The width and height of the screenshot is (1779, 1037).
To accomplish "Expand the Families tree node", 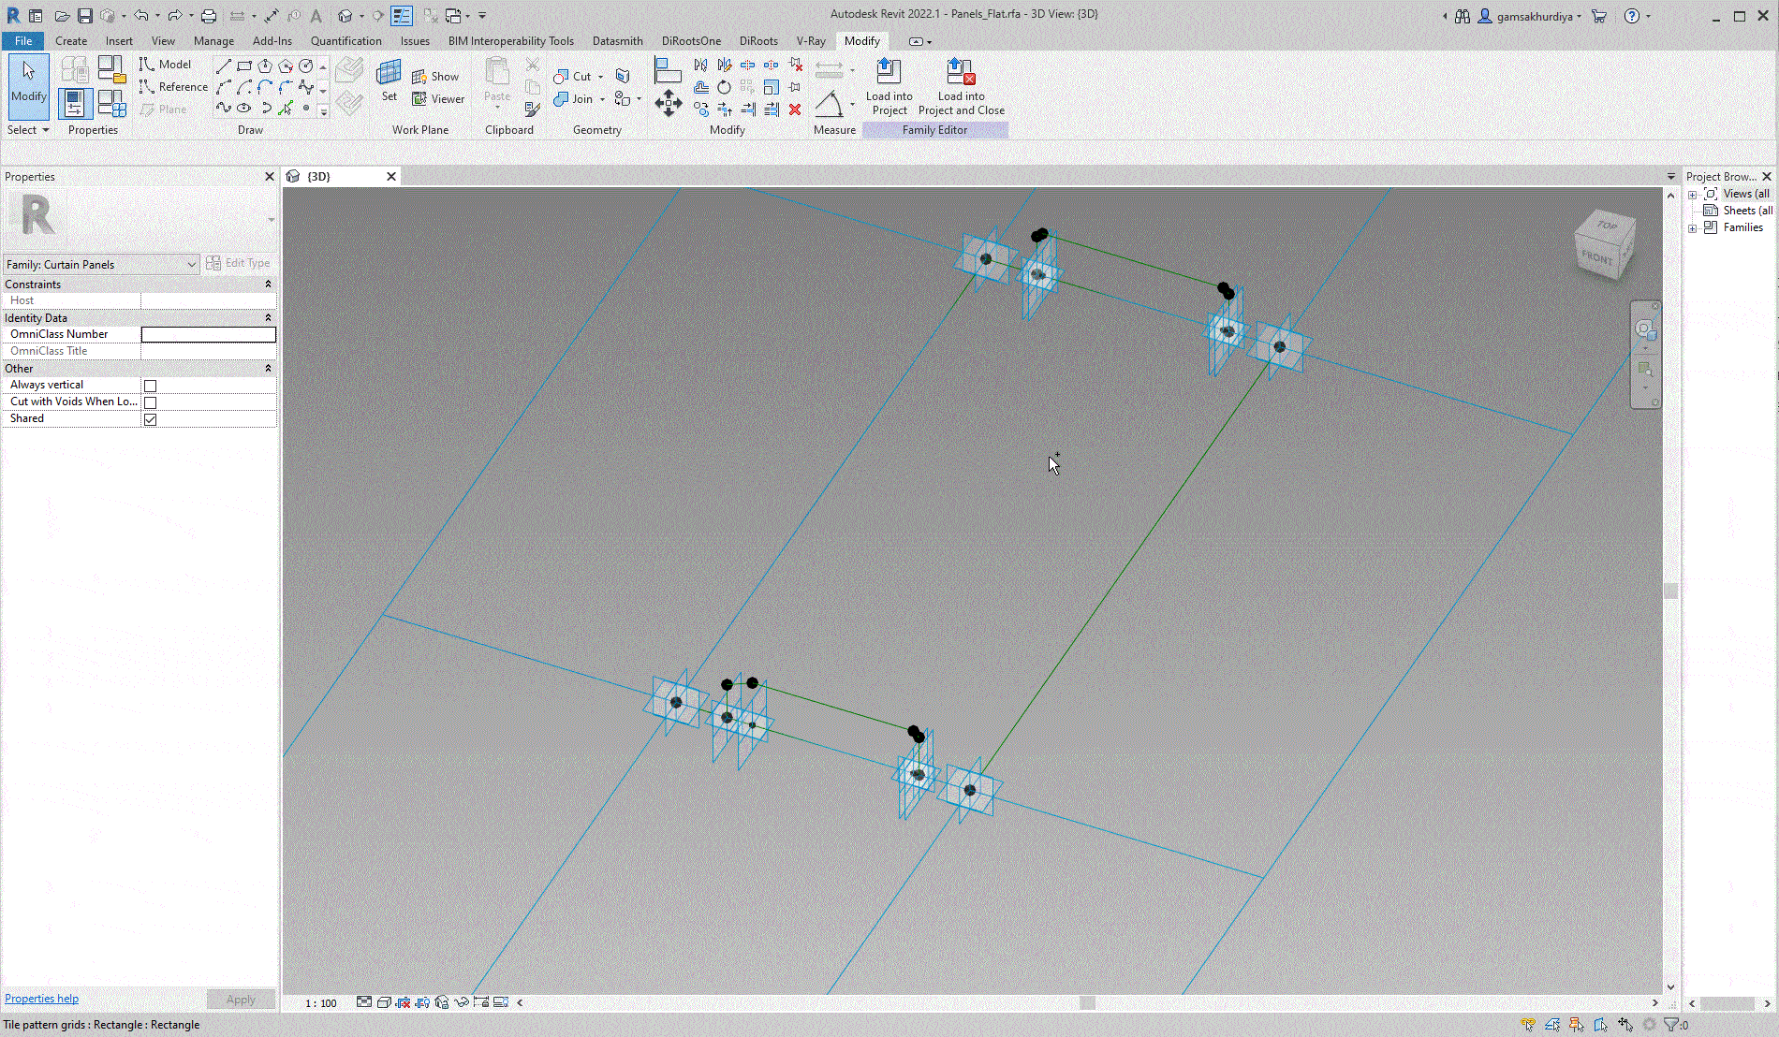I will click(1692, 228).
